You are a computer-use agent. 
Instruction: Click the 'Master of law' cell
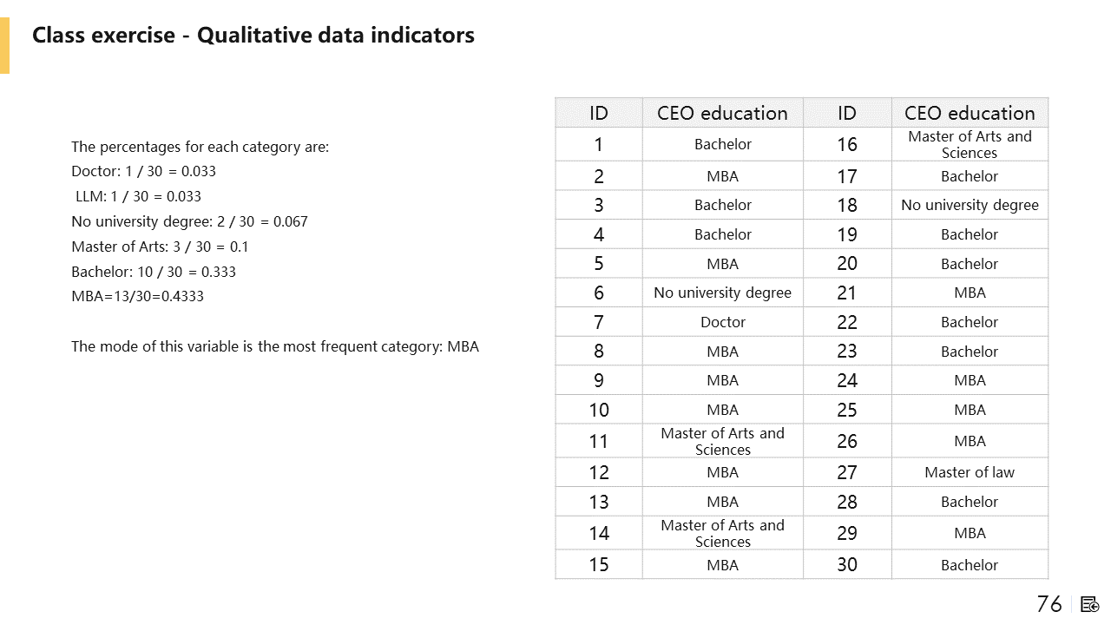pyautogui.click(x=970, y=472)
